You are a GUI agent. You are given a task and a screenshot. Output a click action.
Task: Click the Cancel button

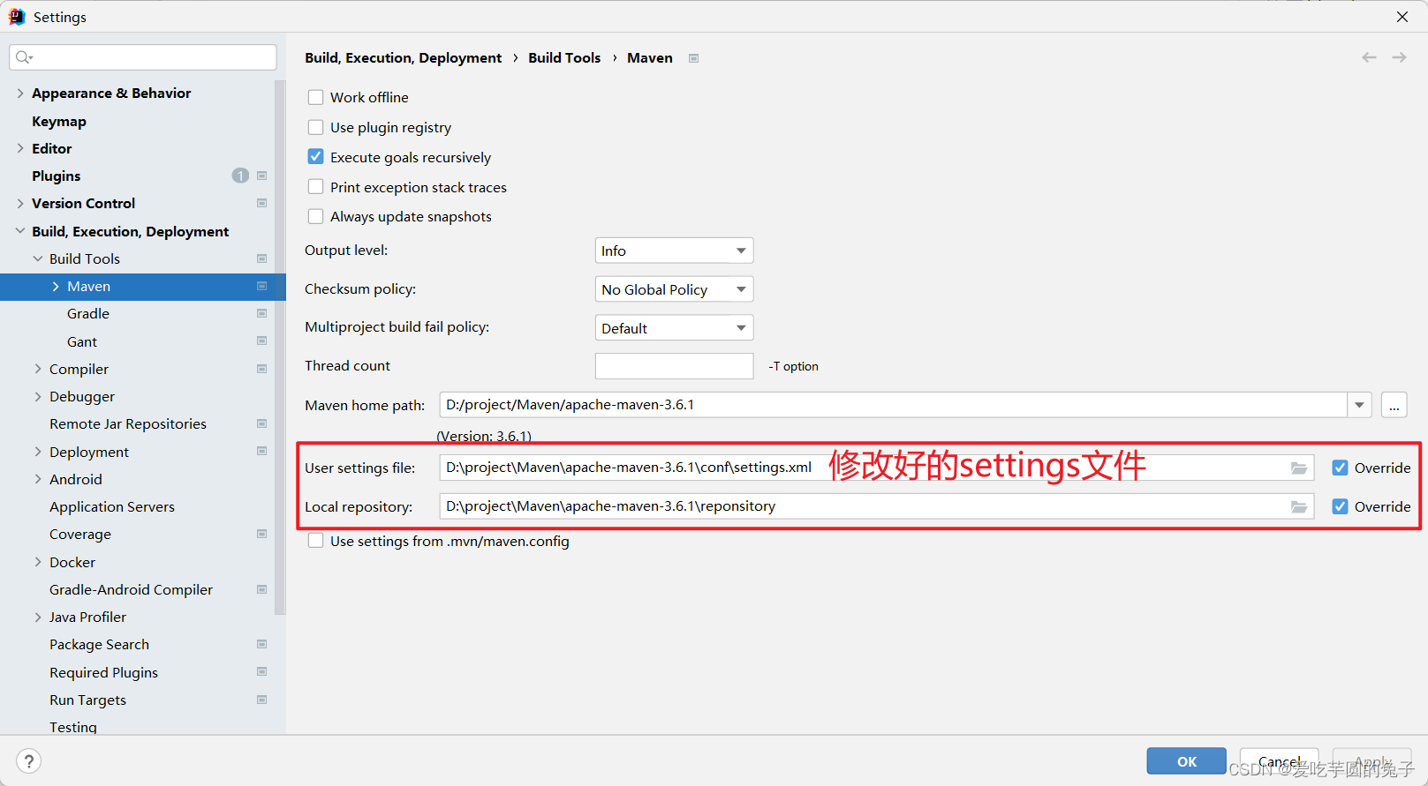pos(1279,761)
